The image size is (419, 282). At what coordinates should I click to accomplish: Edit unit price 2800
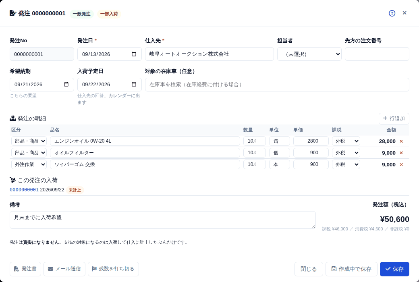(x=311, y=141)
